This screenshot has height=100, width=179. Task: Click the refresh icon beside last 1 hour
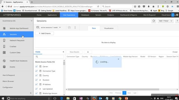(x=154, y=21)
